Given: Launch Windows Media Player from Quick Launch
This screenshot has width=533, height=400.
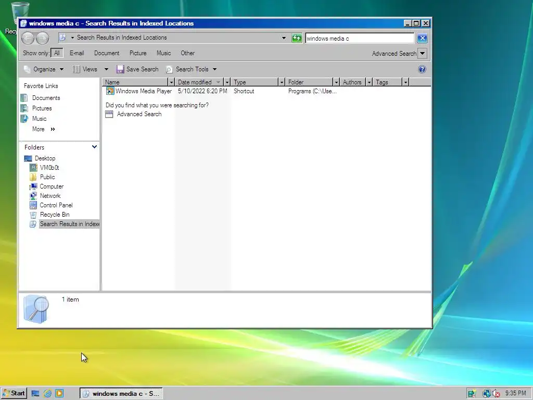Looking at the screenshot, I should pos(59,394).
